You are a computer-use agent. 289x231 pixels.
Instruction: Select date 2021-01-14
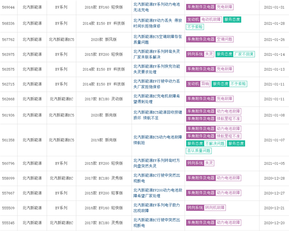274,54
